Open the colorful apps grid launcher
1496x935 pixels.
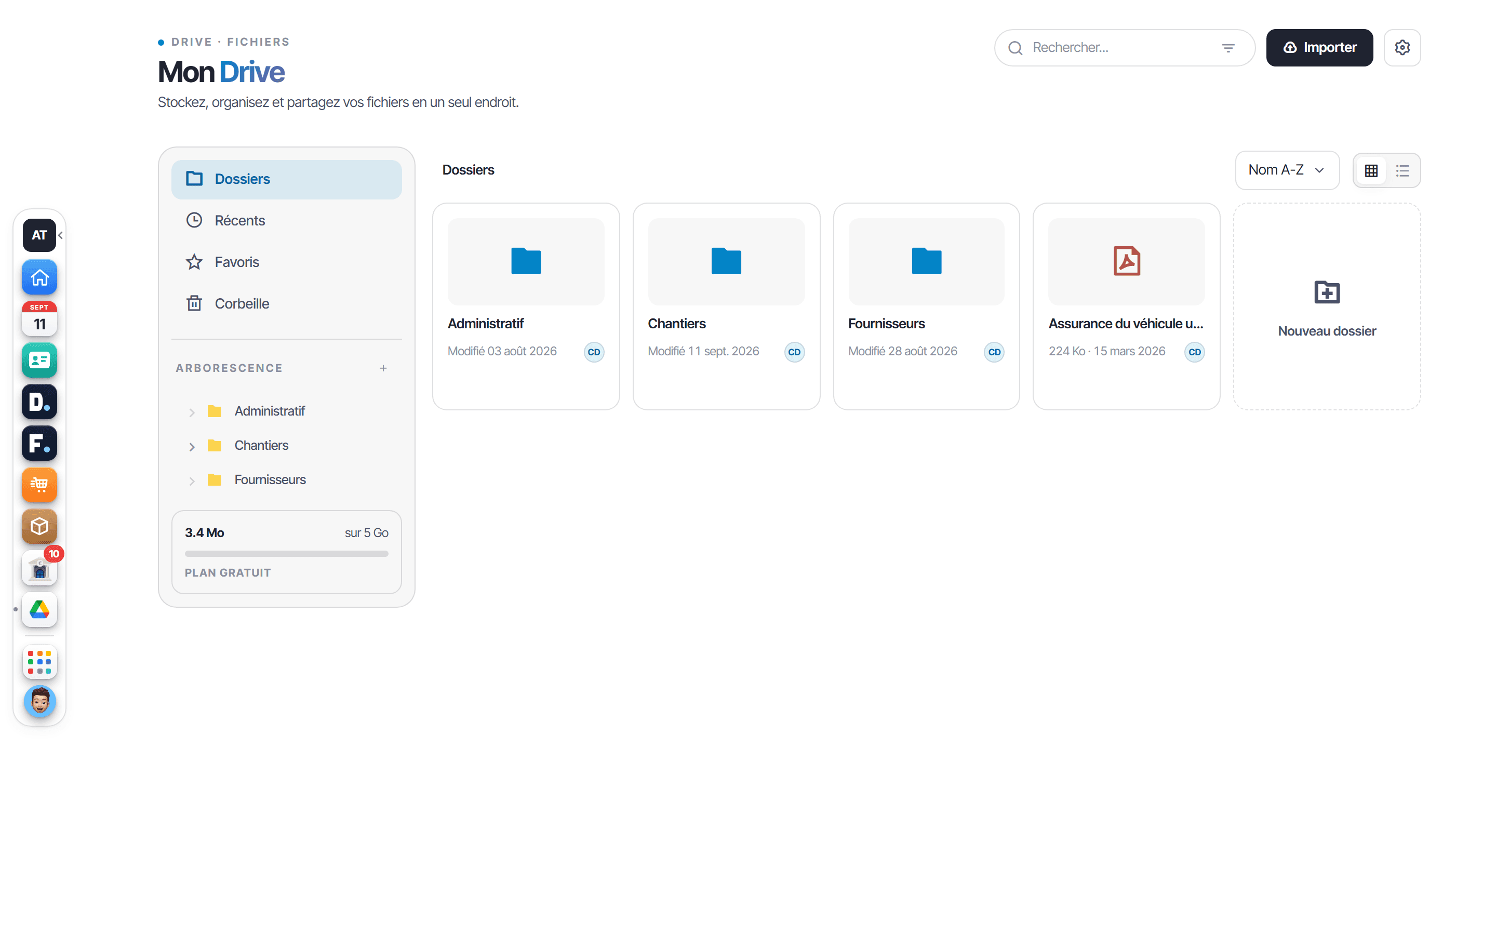tap(39, 662)
